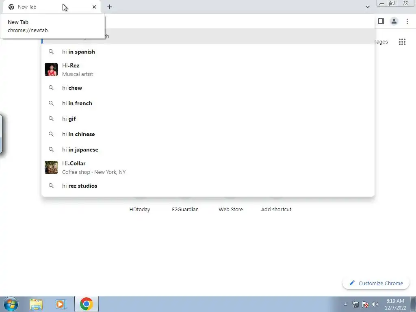Open the tab search chevron dropdown
Image resolution: width=416 pixels, height=312 pixels.
pyautogui.click(x=367, y=7)
